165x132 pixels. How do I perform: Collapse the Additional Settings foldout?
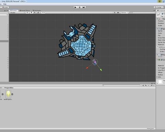tap(158, 47)
